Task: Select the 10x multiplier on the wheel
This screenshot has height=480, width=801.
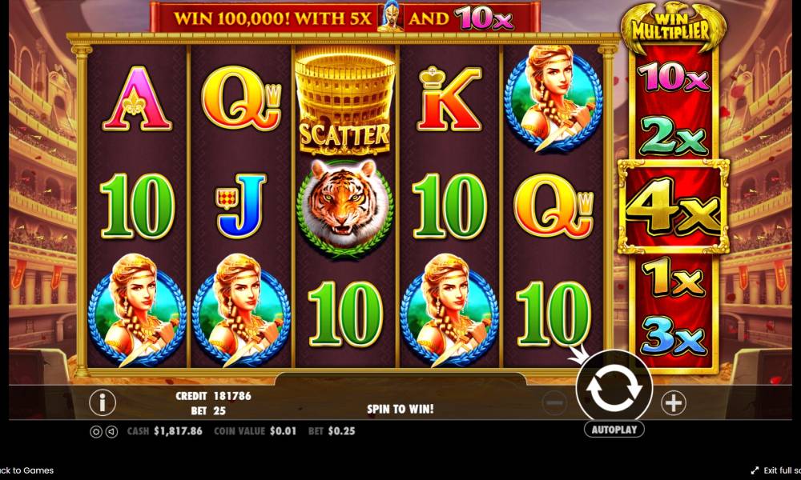Action: [x=673, y=78]
